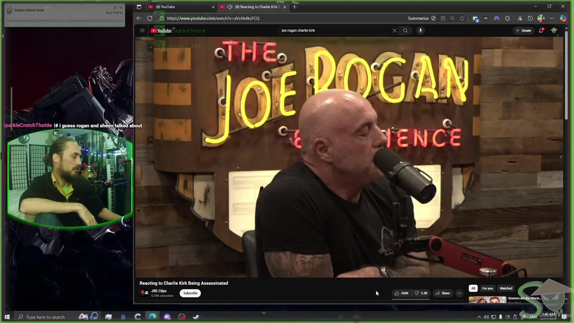Image resolution: width=574 pixels, height=323 pixels.
Task: Dislike the video showing 2.3K
Action: pyautogui.click(x=421, y=293)
